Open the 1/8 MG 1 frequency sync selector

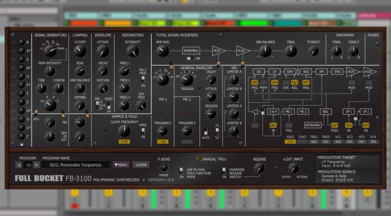click(162, 142)
